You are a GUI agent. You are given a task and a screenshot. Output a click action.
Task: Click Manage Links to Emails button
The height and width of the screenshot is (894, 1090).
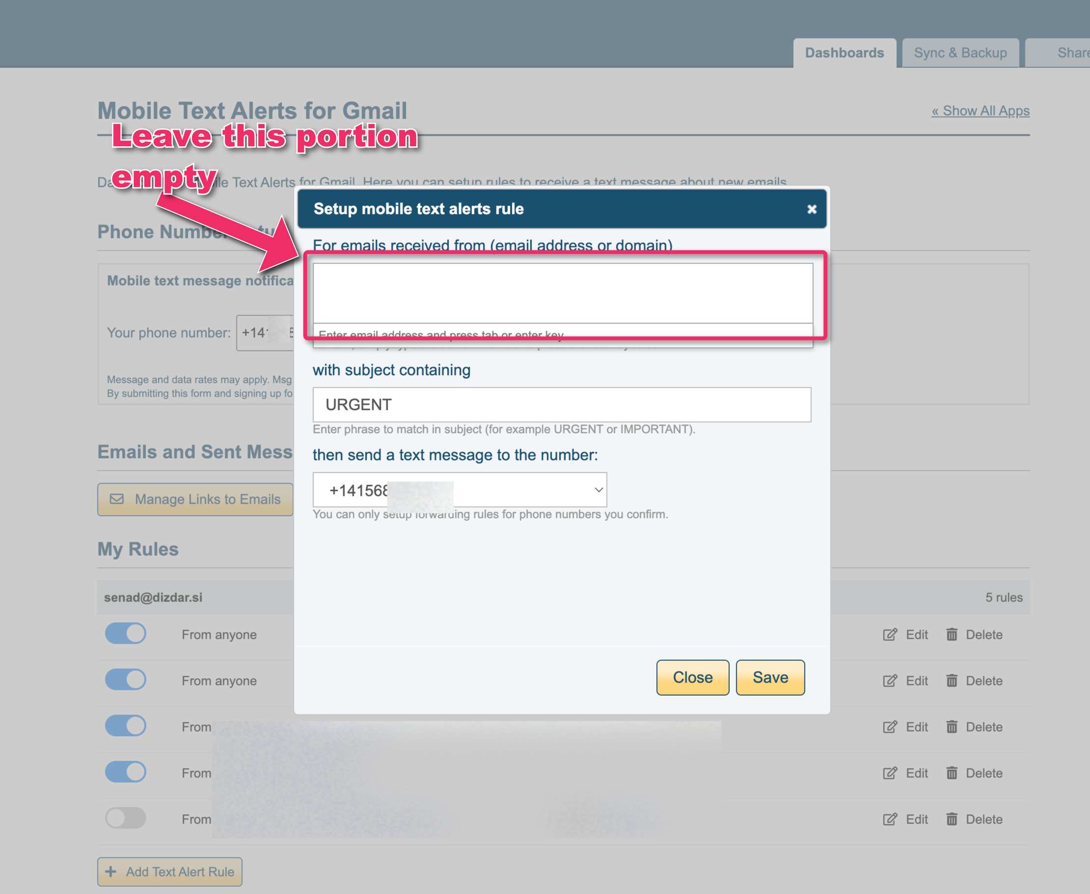tap(195, 499)
